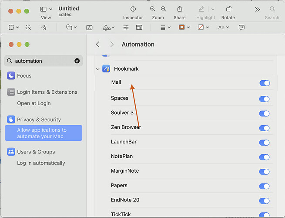
Task: Expand the Shapes dropdown arrow
Action: click(75, 27)
